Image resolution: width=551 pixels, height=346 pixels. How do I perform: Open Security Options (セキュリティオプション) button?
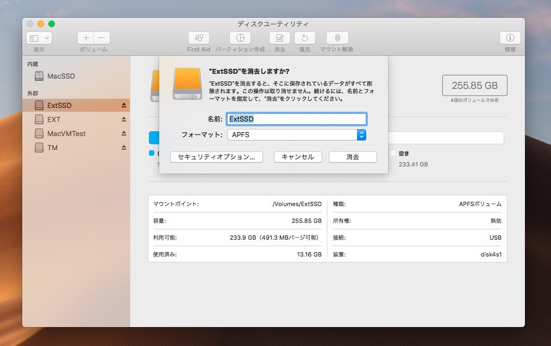216,157
